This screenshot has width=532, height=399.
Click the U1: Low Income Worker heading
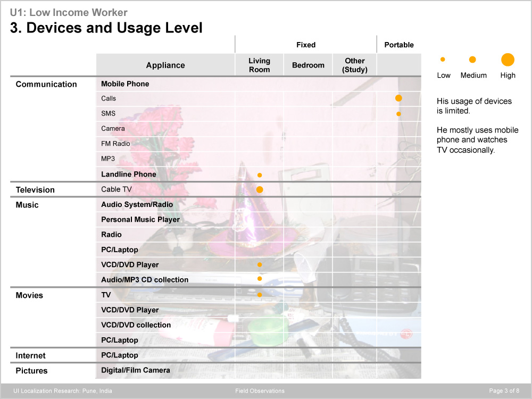pyautogui.click(x=69, y=13)
